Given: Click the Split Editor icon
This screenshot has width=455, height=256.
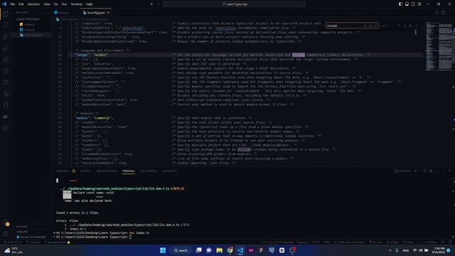Looking at the screenshot, I should tap(444, 13).
